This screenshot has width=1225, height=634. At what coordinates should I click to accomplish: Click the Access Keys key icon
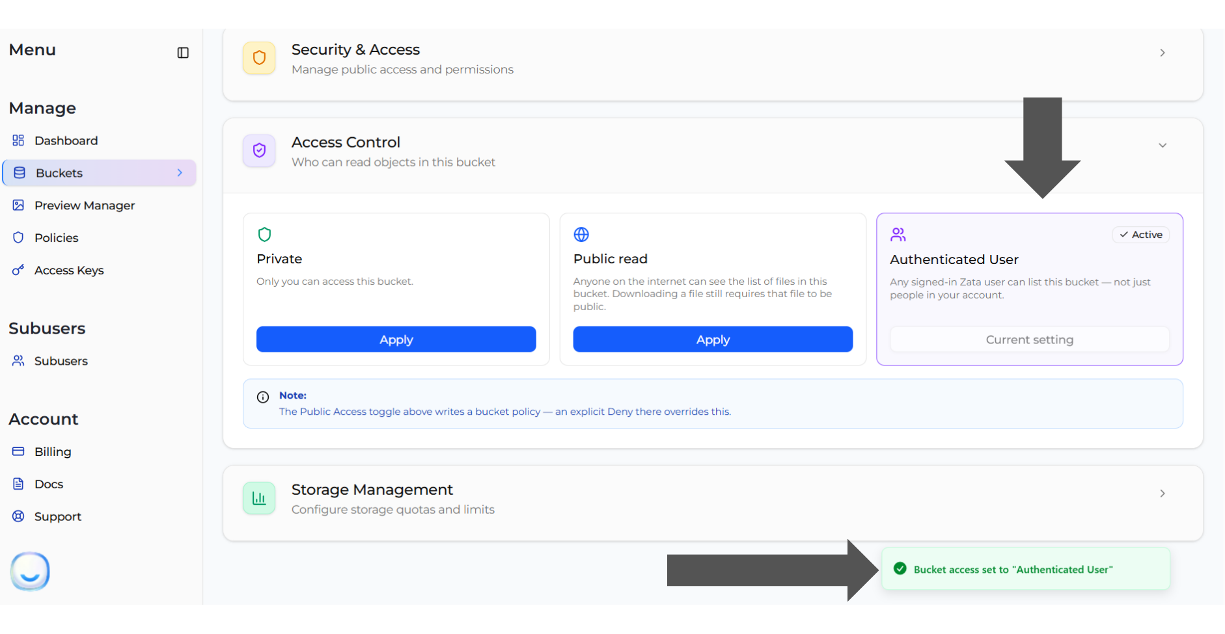18,270
